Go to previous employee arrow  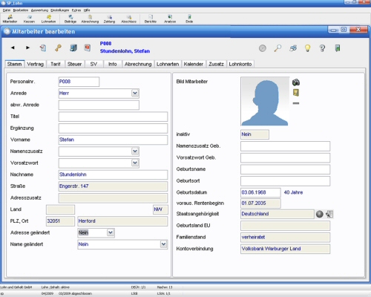[13, 48]
